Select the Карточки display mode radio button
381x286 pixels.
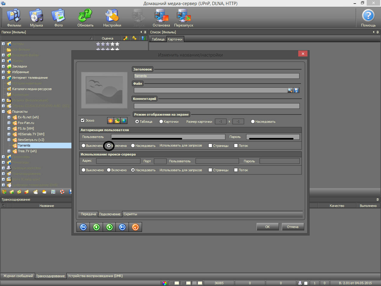161,122
